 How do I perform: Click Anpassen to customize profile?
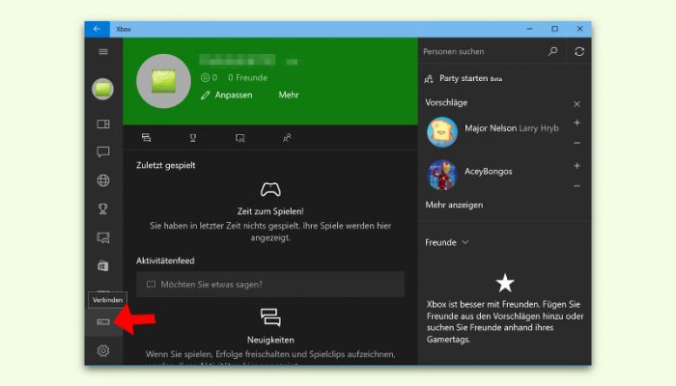(227, 96)
